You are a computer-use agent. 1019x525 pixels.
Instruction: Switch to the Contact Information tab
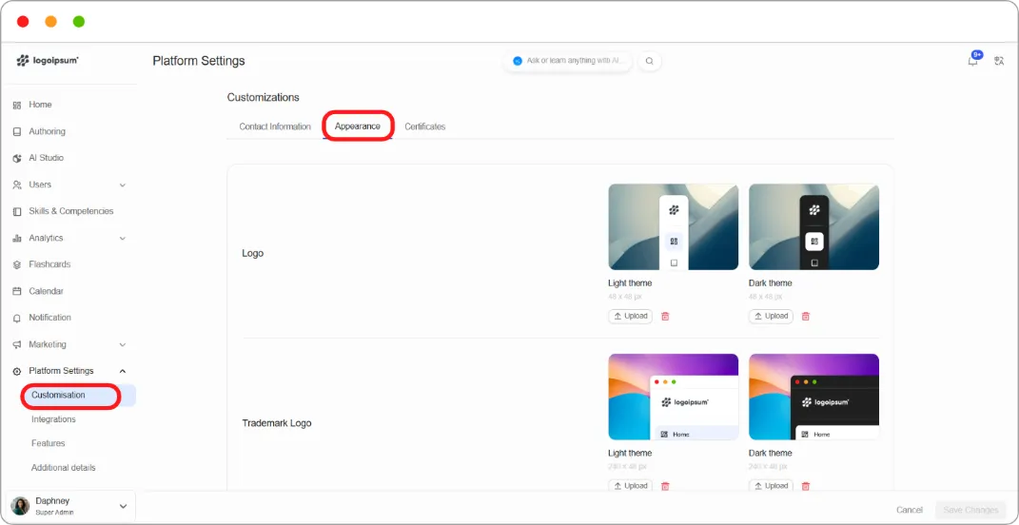pos(275,126)
